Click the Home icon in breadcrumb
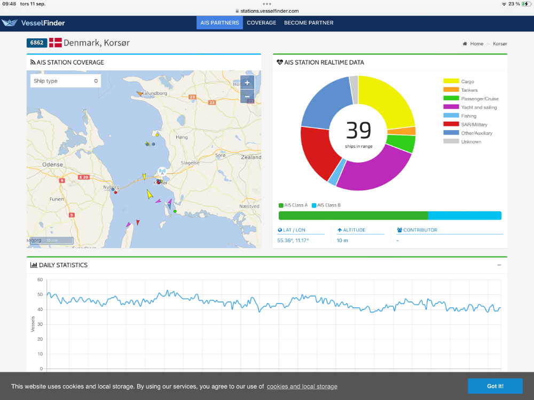The width and height of the screenshot is (534, 400). click(466, 44)
